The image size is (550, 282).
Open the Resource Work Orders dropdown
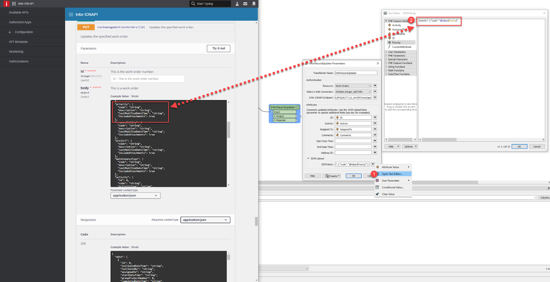(353, 86)
